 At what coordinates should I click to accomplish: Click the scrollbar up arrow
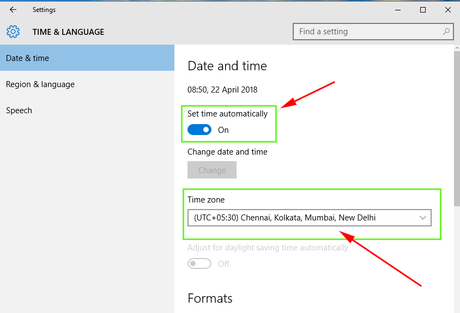[x=457, y=48]
